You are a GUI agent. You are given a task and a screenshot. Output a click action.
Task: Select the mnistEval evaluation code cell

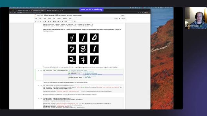tap(83, 103)
